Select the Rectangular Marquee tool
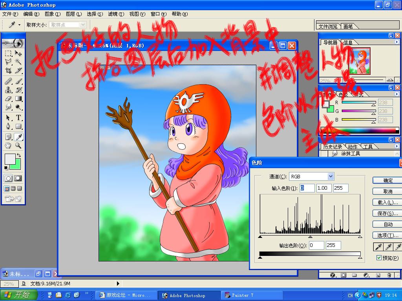The height and width of the screenshot is (301, 402). 8,53
